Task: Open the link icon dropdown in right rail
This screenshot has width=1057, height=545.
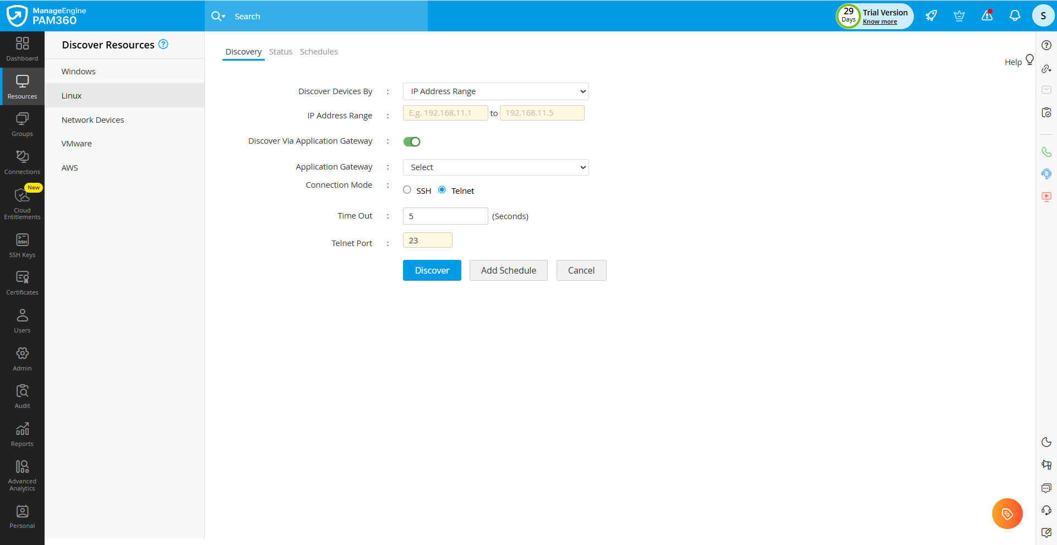Action: coord(1047,68)
